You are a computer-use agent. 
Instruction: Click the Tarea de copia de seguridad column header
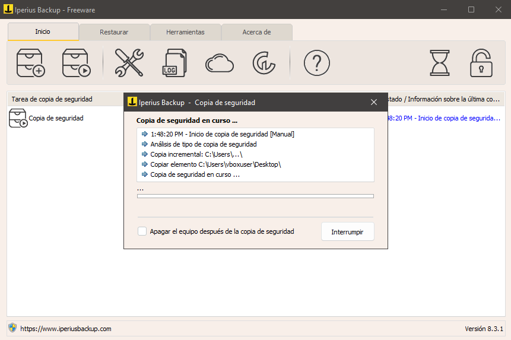click(52, 98)
